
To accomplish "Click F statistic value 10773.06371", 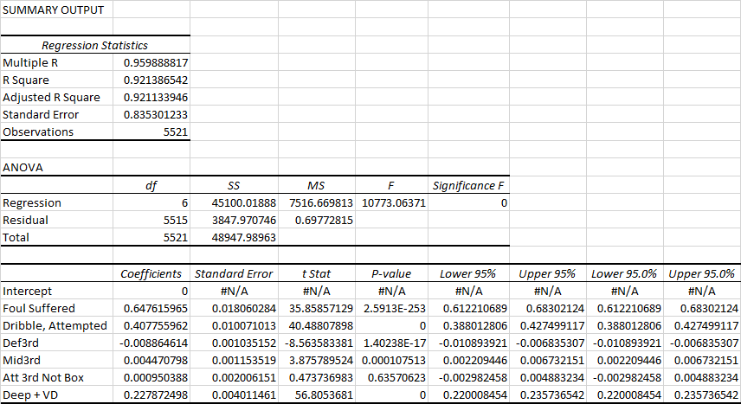I will click(392, 202).
